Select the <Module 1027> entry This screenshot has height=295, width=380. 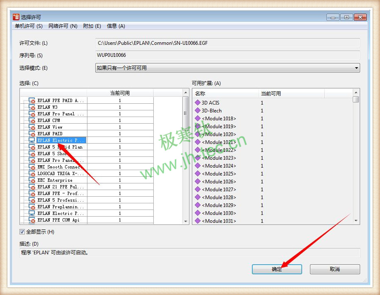(x=219, y=190)
